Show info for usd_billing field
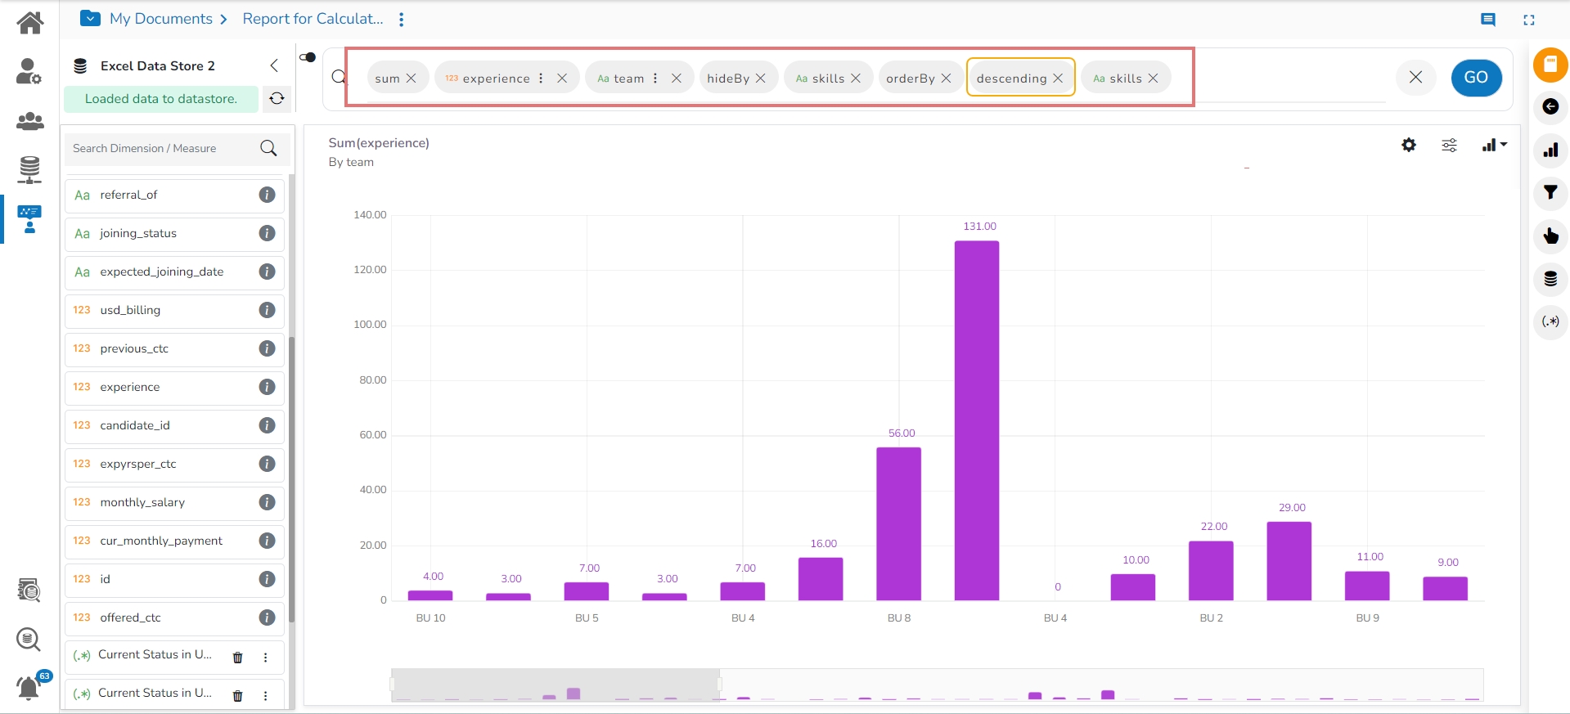 point(267,310)
